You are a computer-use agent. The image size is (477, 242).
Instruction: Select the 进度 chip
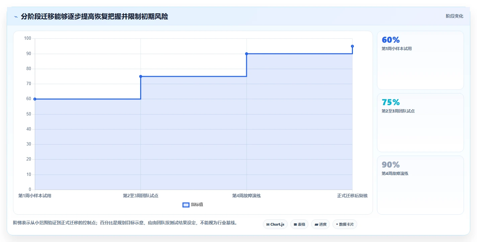pos(320,224)
